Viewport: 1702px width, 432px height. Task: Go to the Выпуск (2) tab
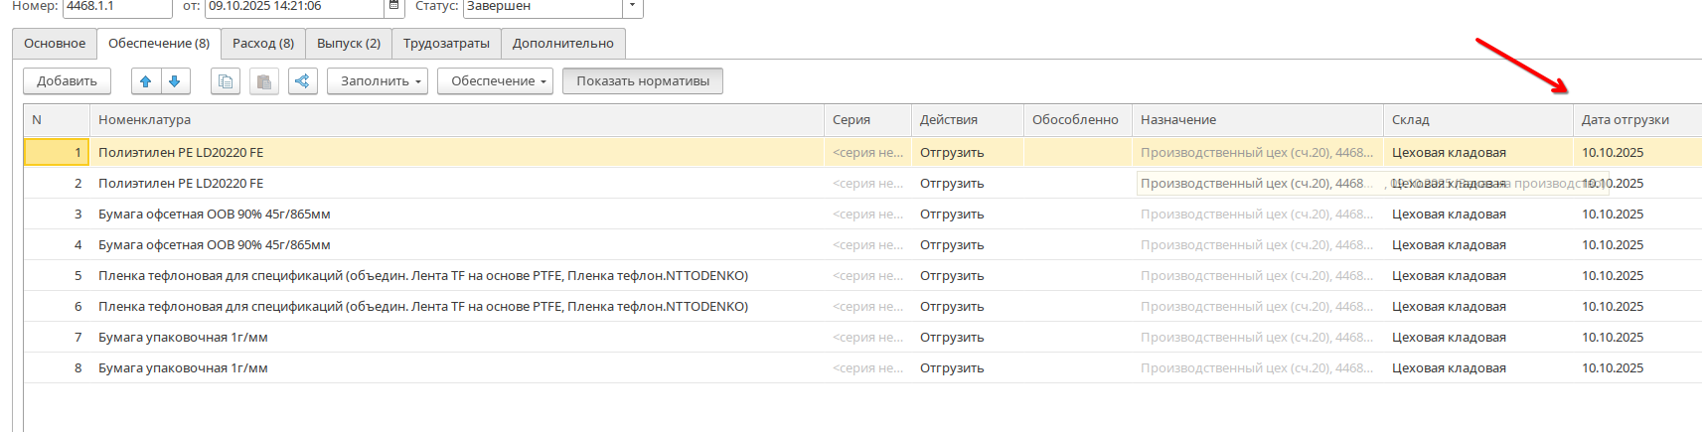coord(348,44)
